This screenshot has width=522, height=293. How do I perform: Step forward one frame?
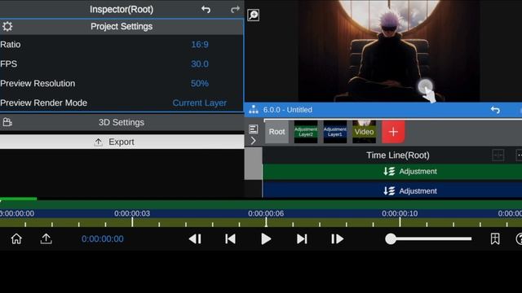(337, 238)
